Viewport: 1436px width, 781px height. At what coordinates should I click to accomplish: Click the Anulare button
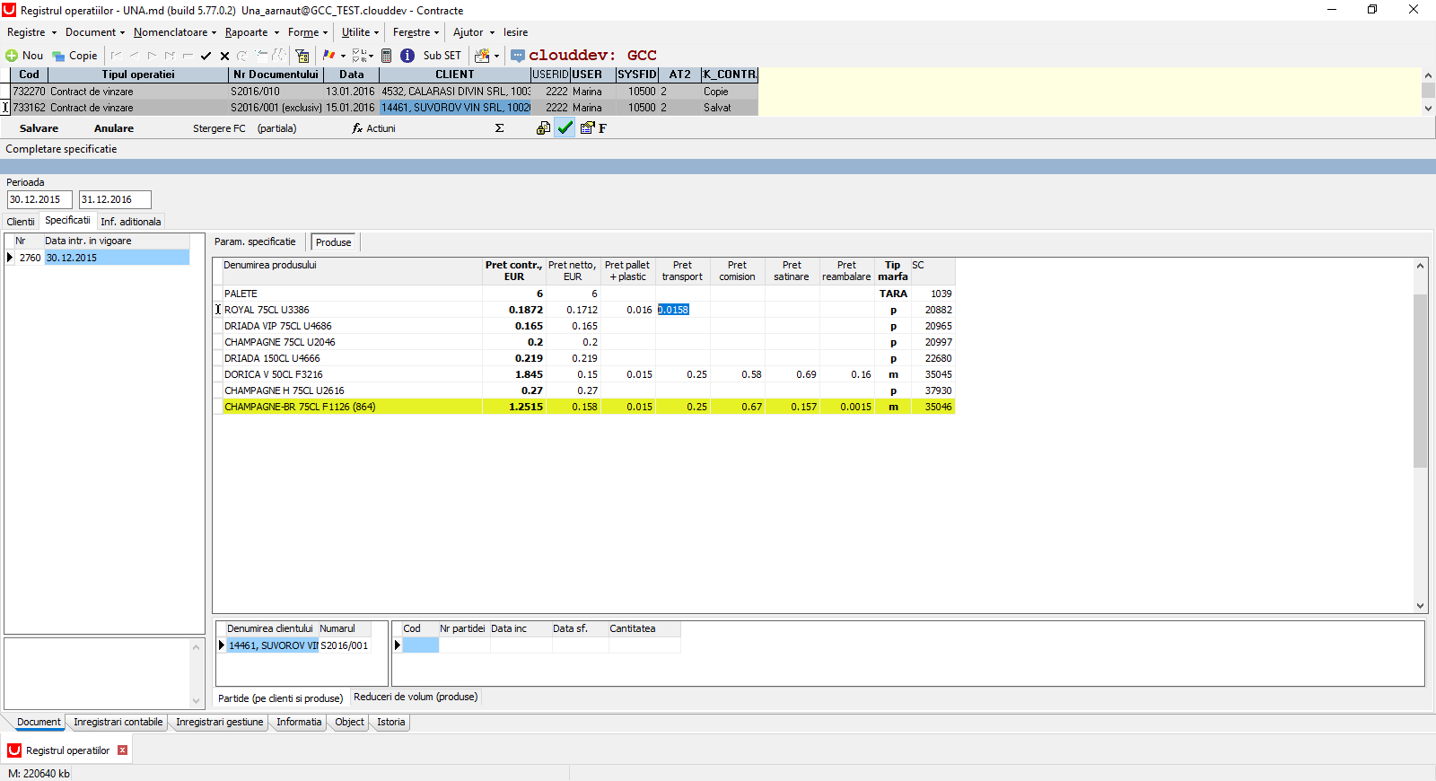tap(114, 128)
